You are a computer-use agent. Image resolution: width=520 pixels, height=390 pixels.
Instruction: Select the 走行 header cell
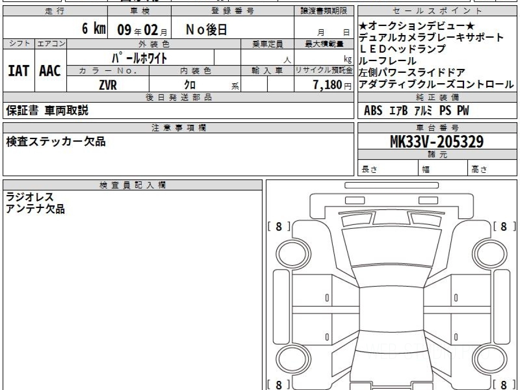click(x=55, y=11)
